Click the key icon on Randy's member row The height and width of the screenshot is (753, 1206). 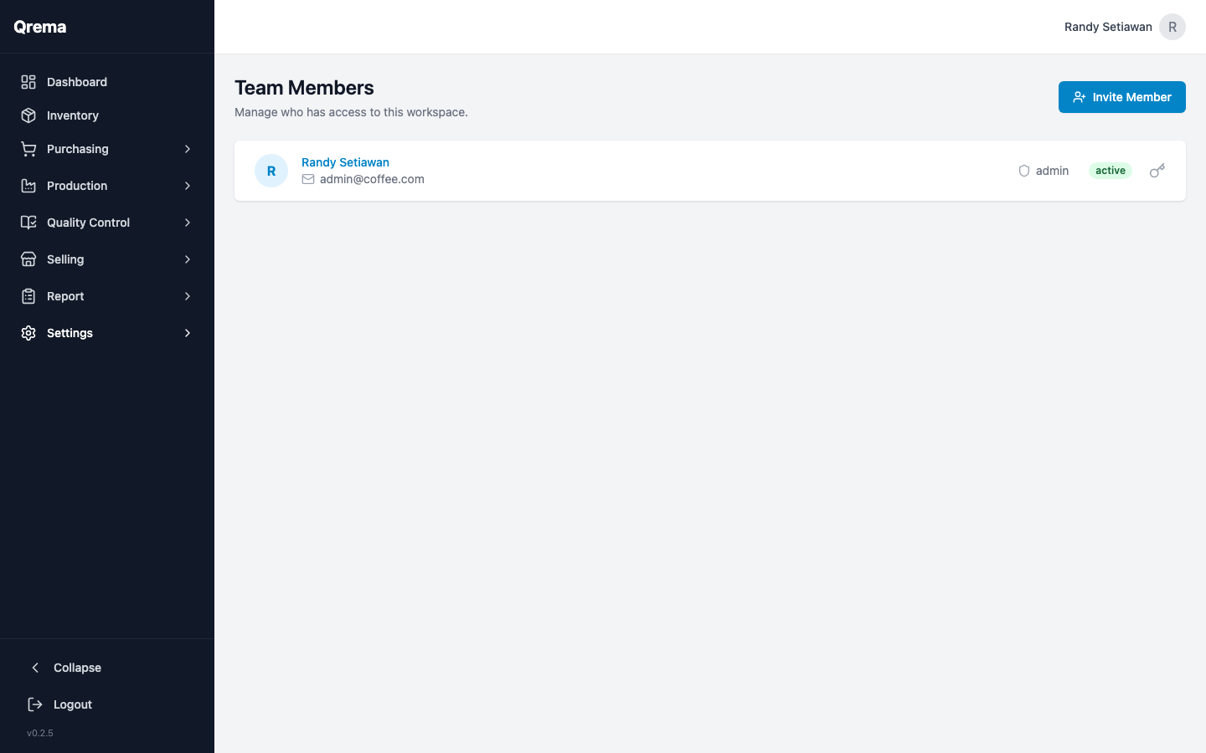(x=1157, y=170)
